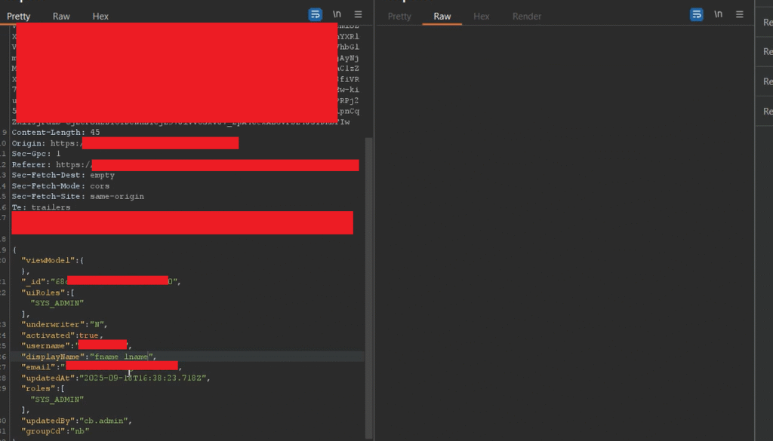Select the response Pretty tab
Screen dimensions: 773x441
point(399,16)
